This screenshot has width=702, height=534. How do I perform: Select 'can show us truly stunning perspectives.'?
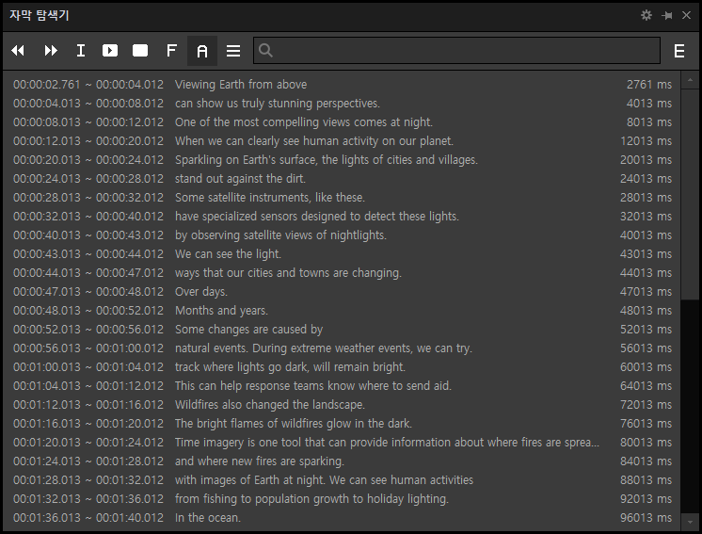click(x=277, y=104)
